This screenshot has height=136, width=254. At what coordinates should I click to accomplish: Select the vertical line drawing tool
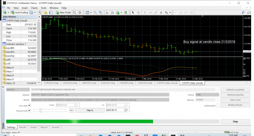pyautogui.click(x=145, y=12)
